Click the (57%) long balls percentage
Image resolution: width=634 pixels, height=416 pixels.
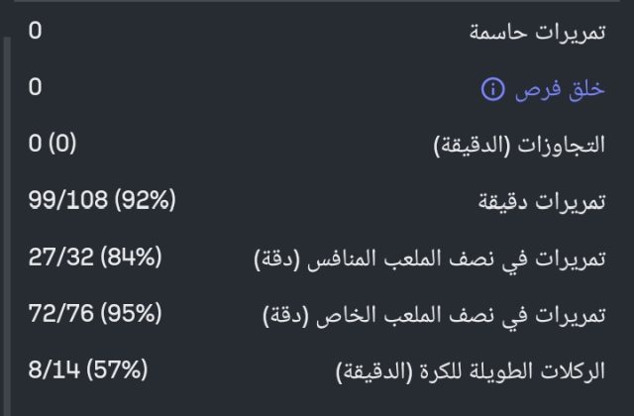point(116,371)
